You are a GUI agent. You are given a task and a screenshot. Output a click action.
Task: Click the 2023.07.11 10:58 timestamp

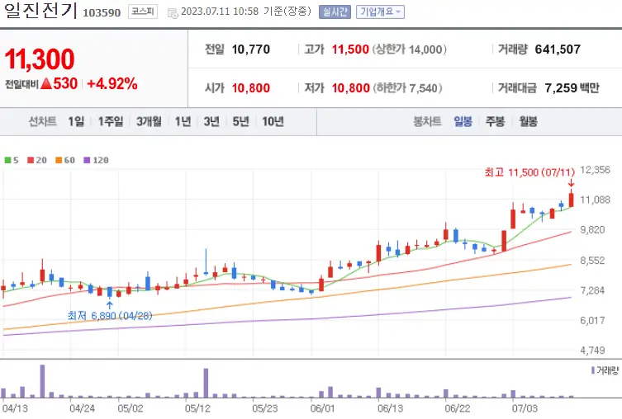coord(220,12)
